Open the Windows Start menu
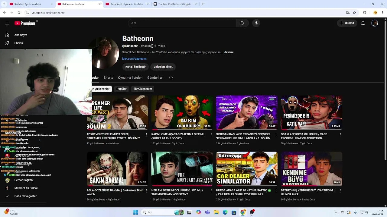Screen dimensions: 387x217 click(x=135, y=212)
